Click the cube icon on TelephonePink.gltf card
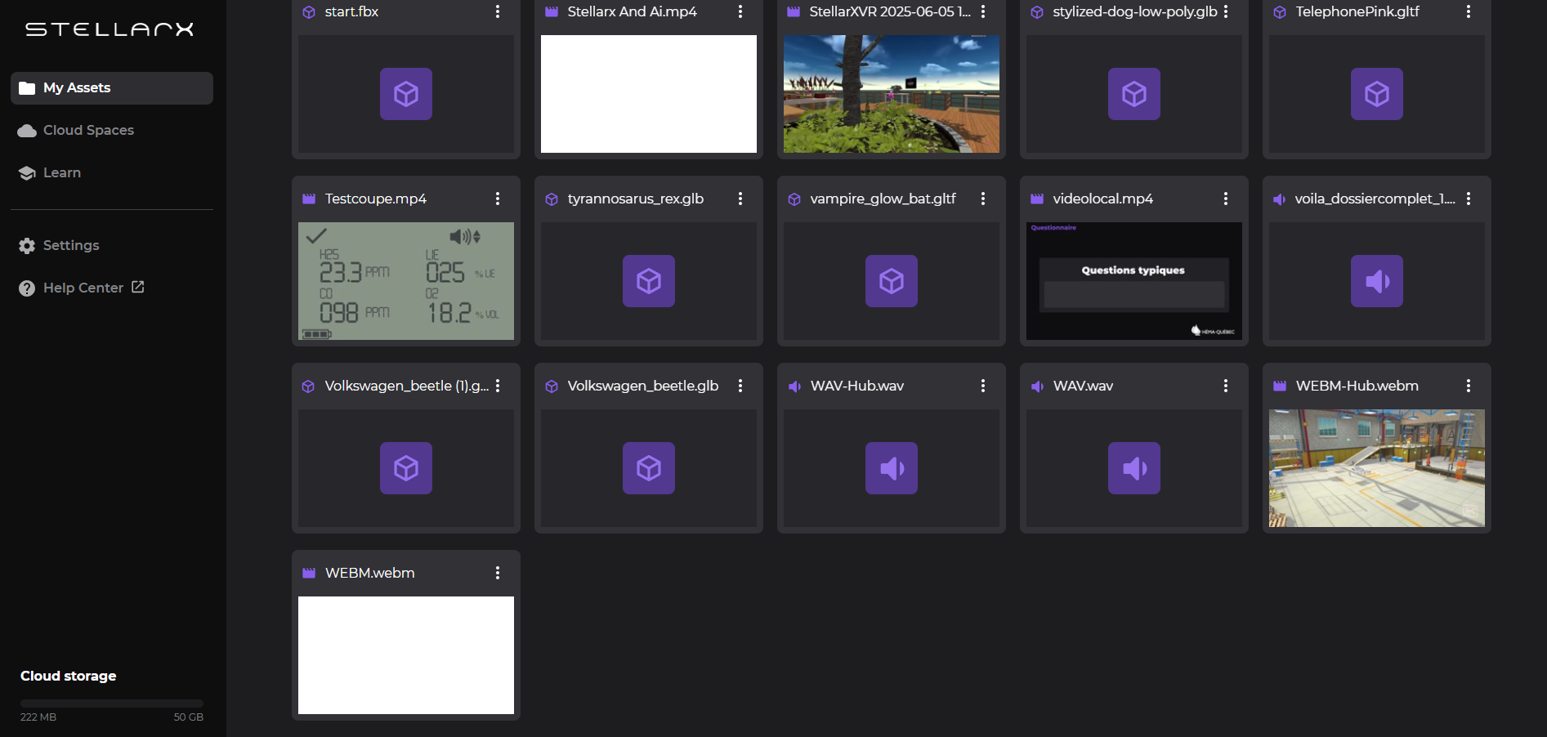 pos(1376,94)
